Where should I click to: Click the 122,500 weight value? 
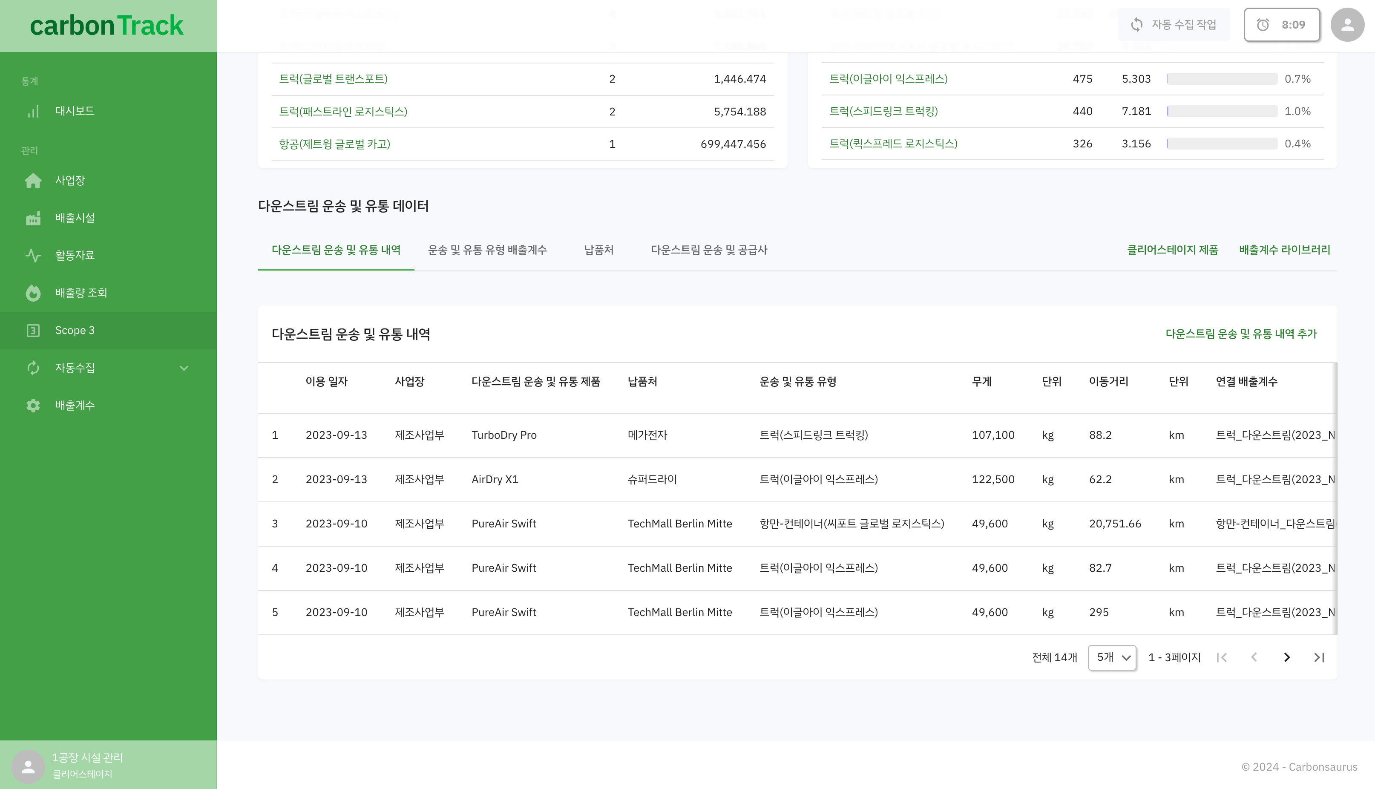click(993, 480)
